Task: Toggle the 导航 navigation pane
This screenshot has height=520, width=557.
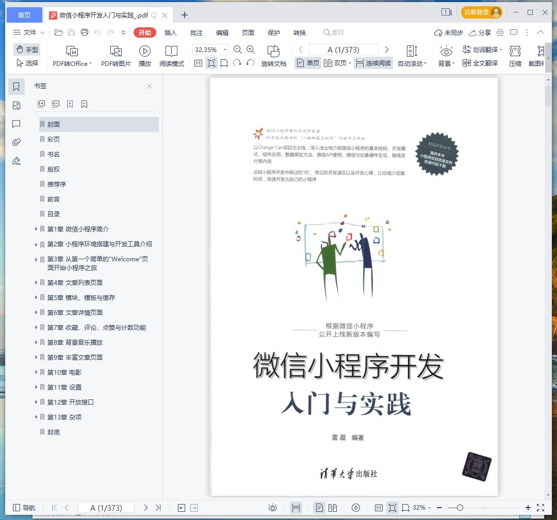Action: [x=24, y=508]
